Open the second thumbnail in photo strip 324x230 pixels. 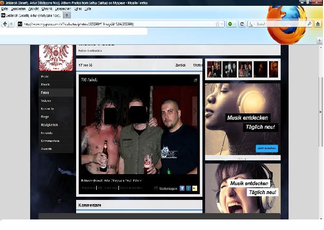[x=229, y=69]
